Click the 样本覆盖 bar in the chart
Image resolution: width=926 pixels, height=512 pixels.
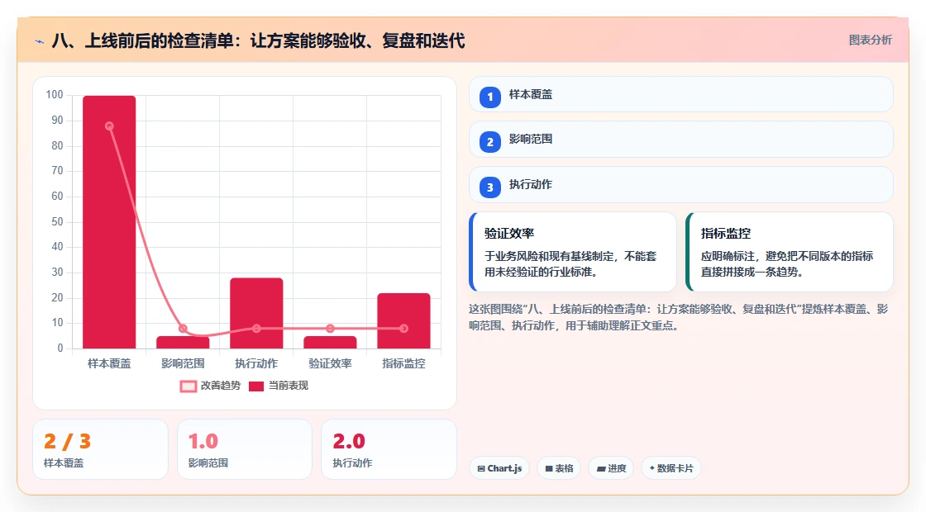point(109,222)
